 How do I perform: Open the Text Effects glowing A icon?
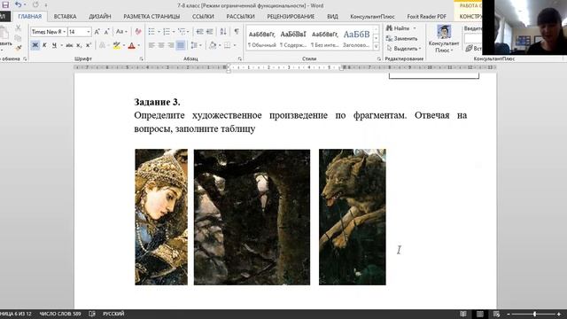pos(103,45)
